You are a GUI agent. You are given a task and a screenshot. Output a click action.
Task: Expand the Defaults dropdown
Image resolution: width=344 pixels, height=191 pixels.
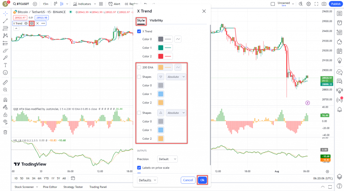[147, 180]
